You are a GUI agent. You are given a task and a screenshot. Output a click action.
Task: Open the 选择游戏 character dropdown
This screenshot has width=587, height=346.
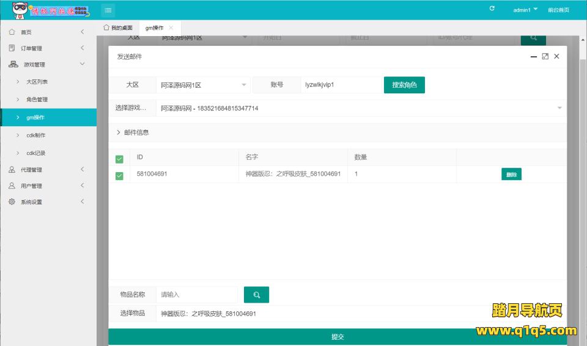(361, 108)
